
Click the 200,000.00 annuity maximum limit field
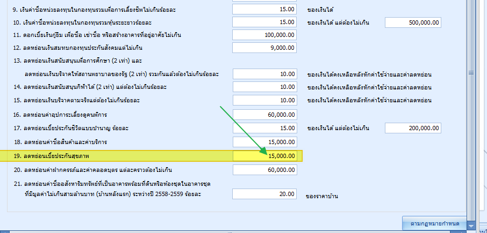coord(413,128)
